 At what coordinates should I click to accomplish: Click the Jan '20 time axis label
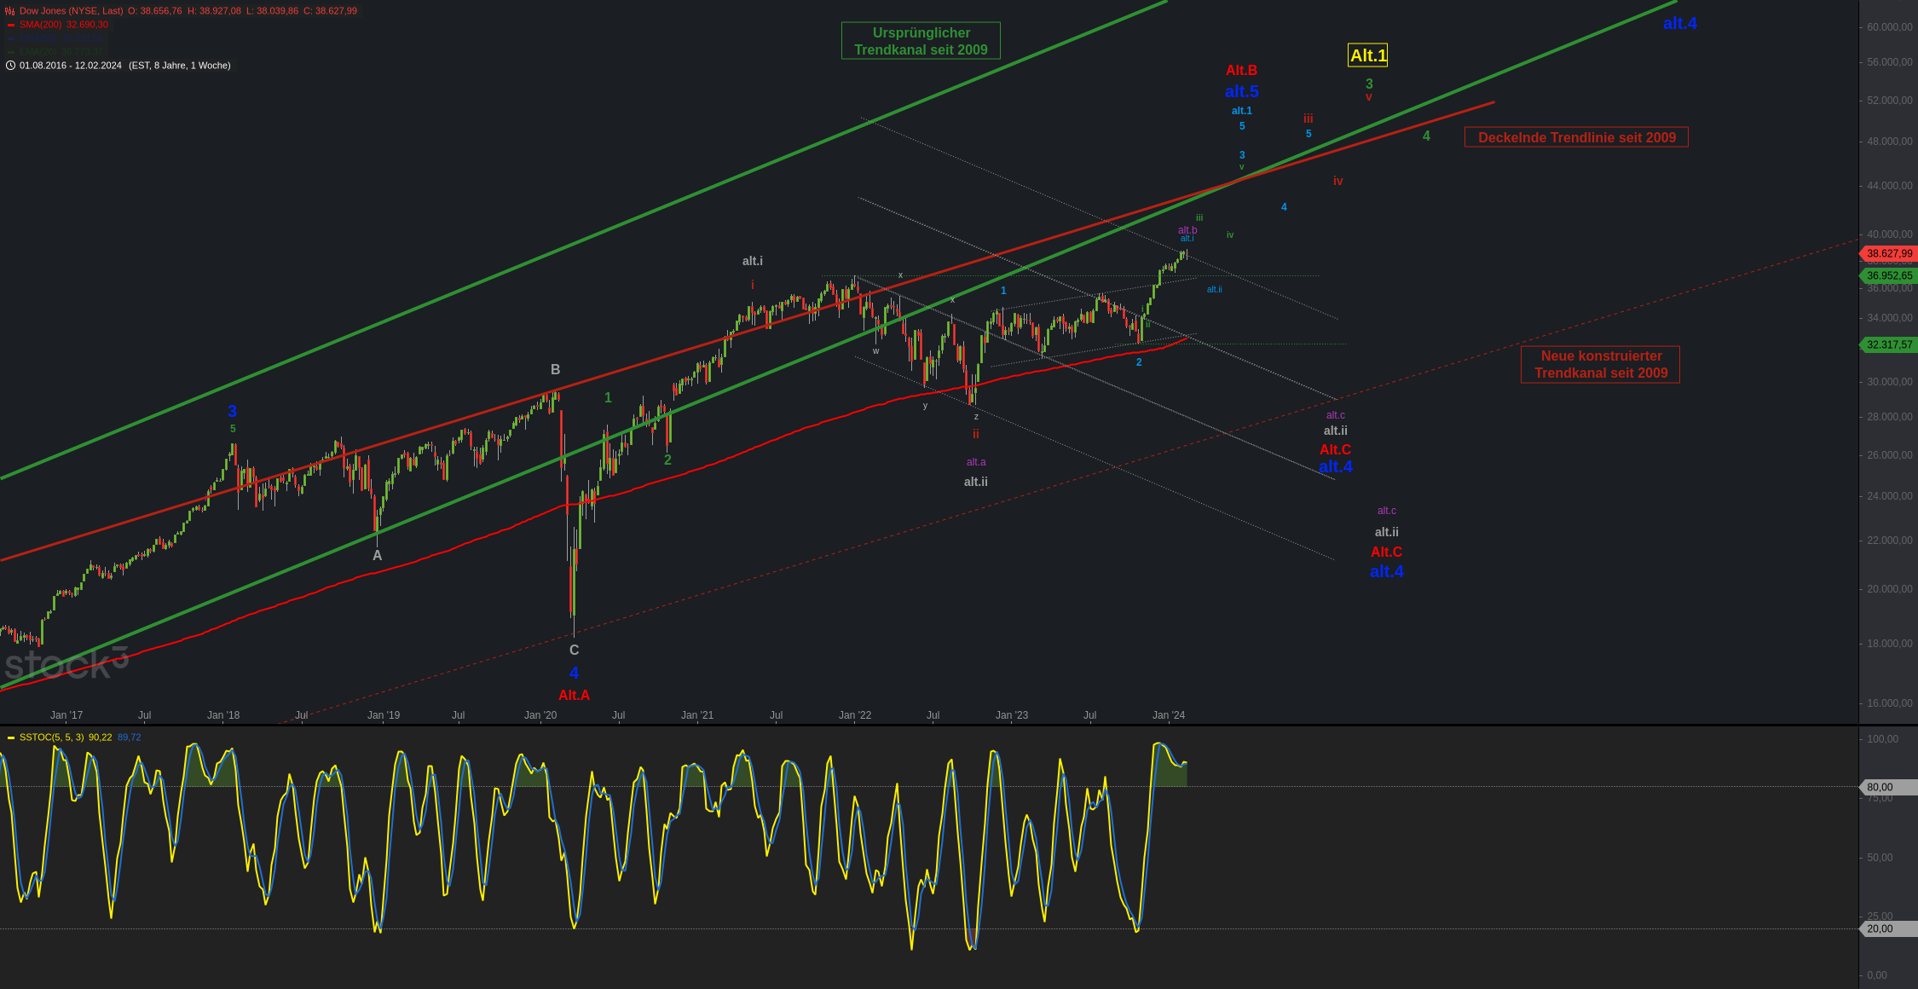(540, 715)
